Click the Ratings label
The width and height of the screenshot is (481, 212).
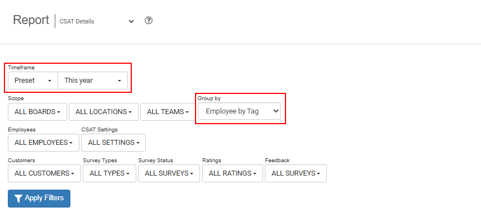(x=212, y=161)
